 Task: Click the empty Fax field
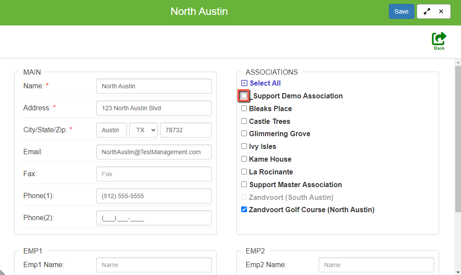click(x=154, y=174)
